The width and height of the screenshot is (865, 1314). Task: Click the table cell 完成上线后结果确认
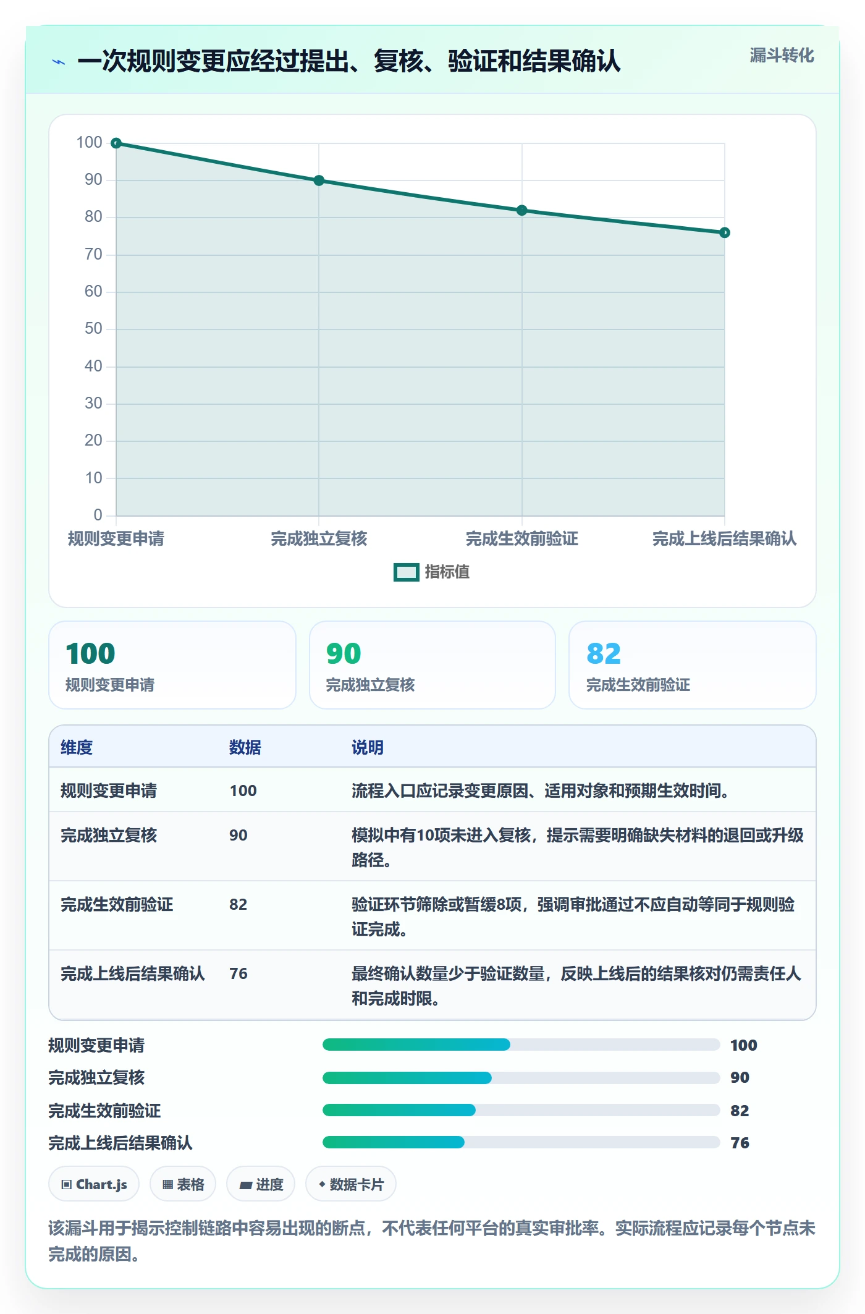coord(133,974)
